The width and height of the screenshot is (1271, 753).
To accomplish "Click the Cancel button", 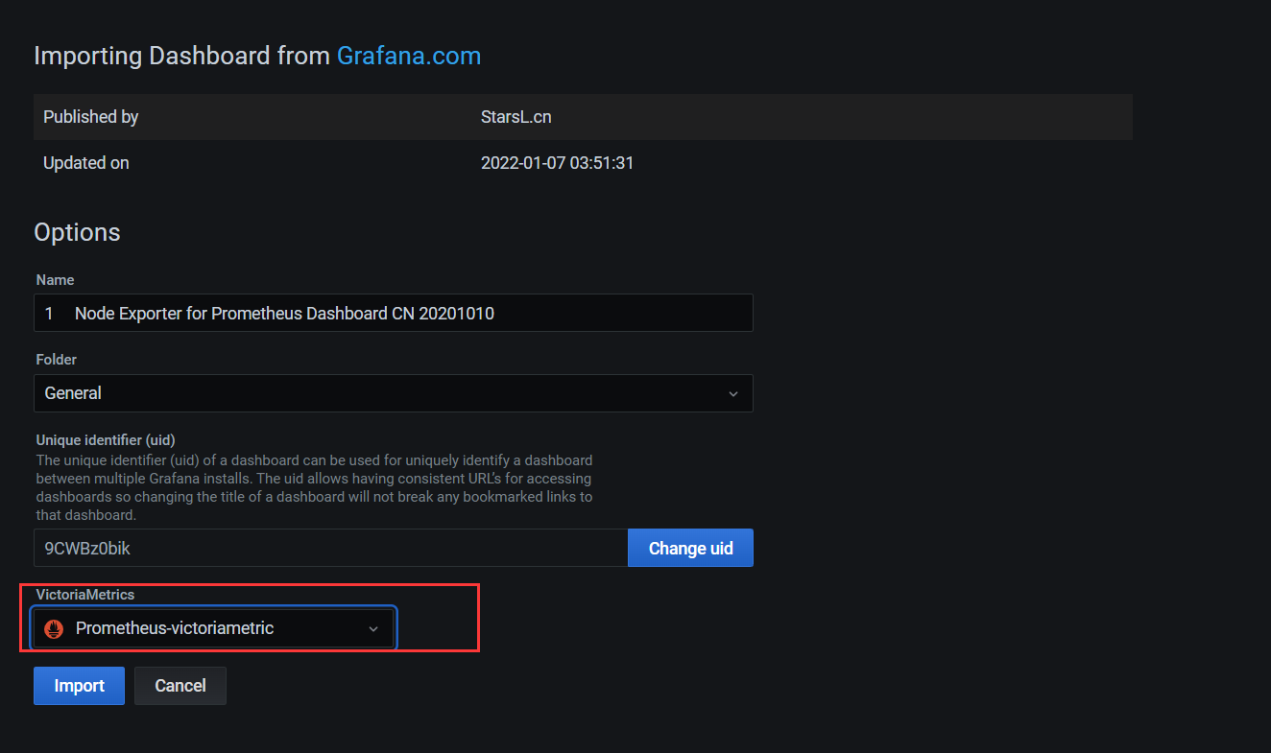I will [180, 686].
